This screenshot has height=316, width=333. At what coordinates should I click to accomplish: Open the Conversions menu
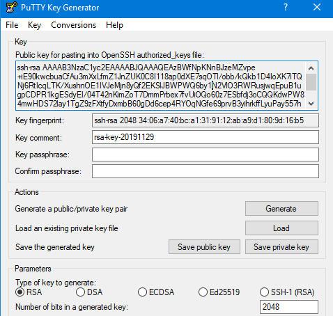point(73,25)
